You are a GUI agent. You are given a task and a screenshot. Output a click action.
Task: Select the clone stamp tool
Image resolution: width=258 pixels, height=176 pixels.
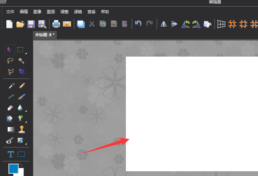pyautogui.click(x=22, y=130)
